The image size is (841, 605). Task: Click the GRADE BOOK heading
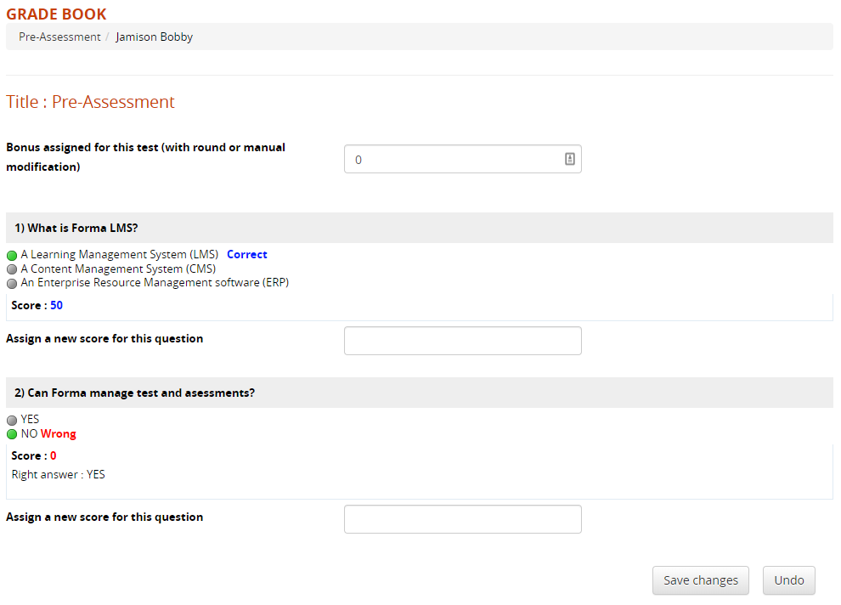56,14
